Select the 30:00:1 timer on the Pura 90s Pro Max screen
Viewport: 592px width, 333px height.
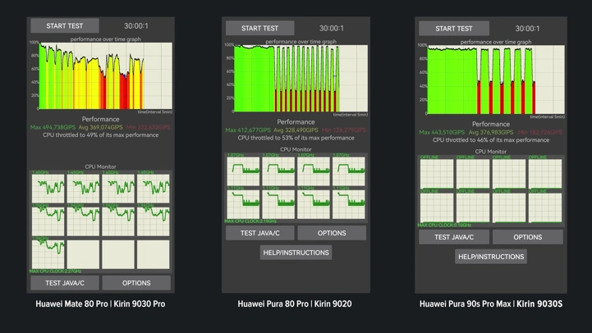coord(527,28)
